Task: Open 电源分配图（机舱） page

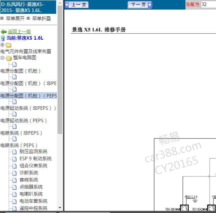Action: pyautogui.click(x=20, y=71)
